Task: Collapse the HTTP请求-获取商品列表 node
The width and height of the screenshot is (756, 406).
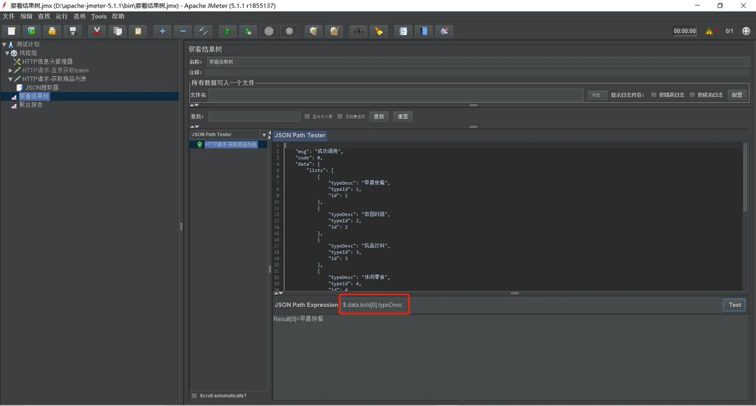Action: point(10,79)
